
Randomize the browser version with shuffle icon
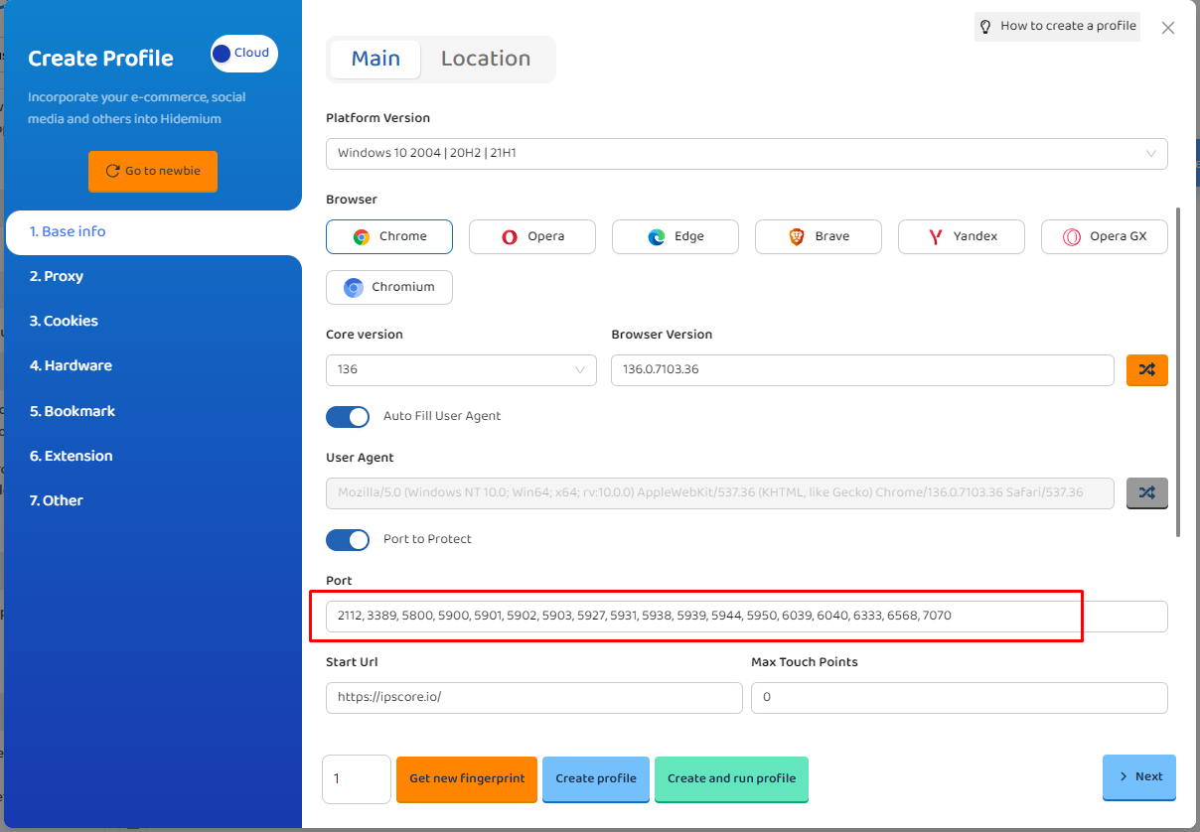[x=1146, y=369]
